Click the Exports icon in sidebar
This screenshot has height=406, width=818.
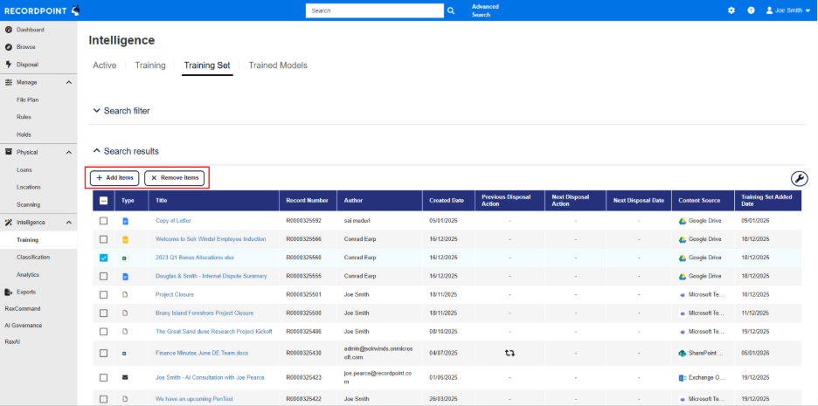pyautogui.click(x=8, y=292)
